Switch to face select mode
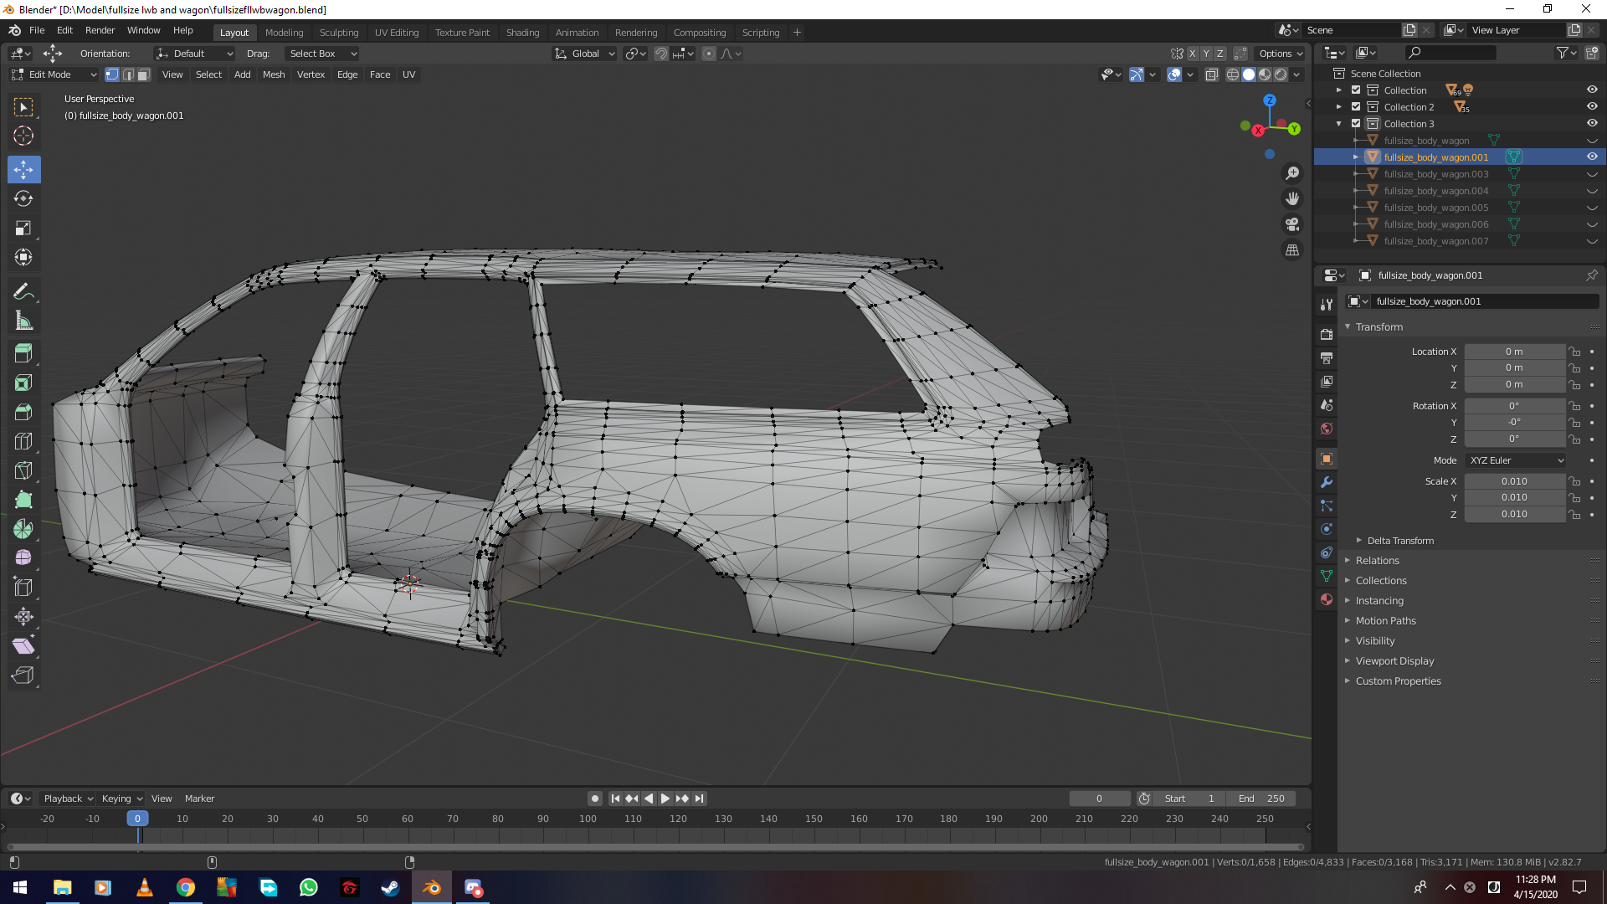 click(144, 74)
